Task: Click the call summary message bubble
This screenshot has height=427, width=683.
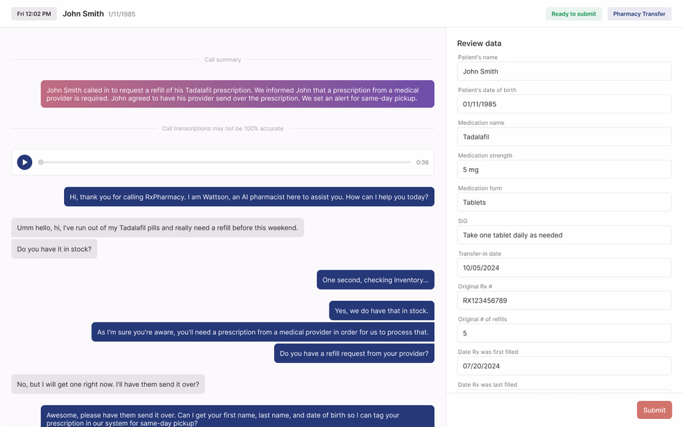Action: tap(237, 94)
